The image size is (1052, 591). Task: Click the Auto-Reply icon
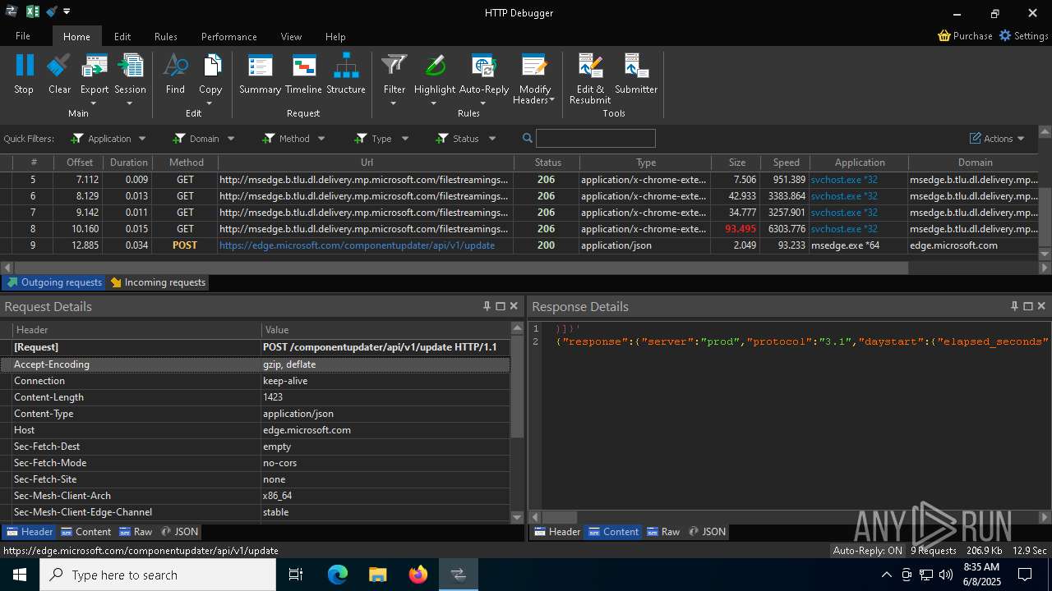pyautogui.click(x=483, y=66)
